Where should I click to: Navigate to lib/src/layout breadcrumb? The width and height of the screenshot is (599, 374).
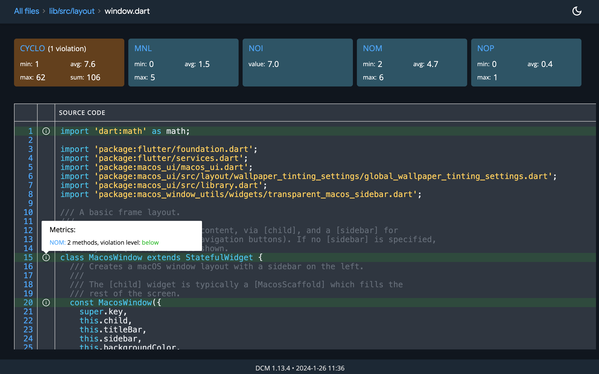pyautogui.click(x=72, y=11)
